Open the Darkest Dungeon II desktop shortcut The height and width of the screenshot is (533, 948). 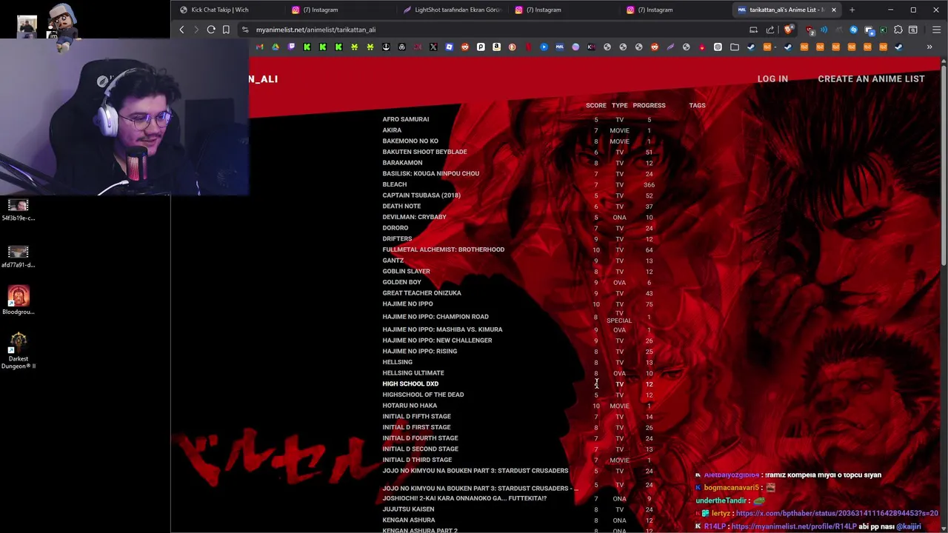(x=19, y=350)
